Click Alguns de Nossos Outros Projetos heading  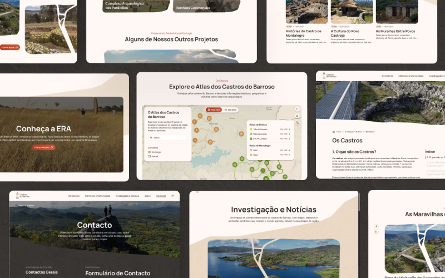171,39
